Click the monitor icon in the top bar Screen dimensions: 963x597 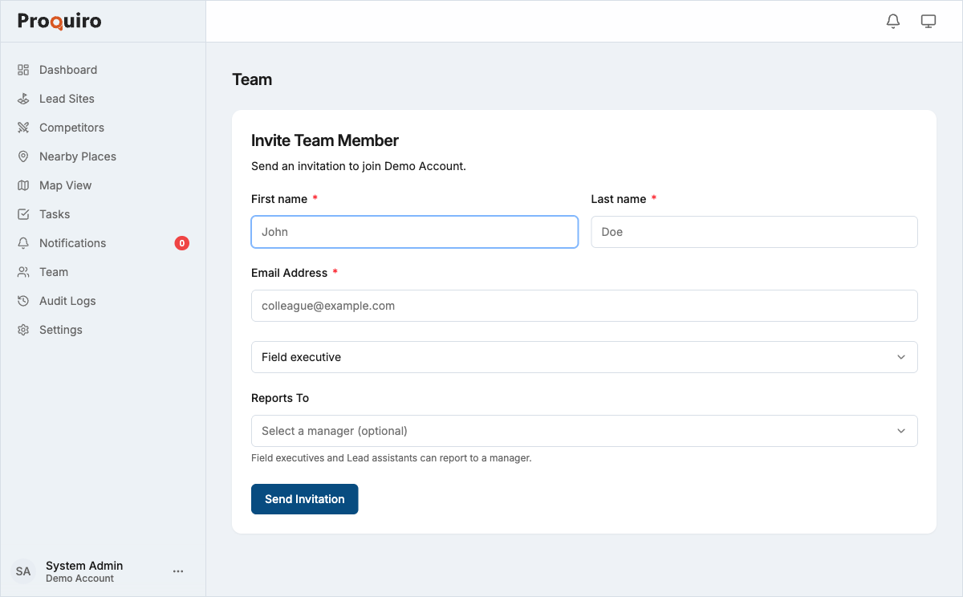(x=928, y=21)
